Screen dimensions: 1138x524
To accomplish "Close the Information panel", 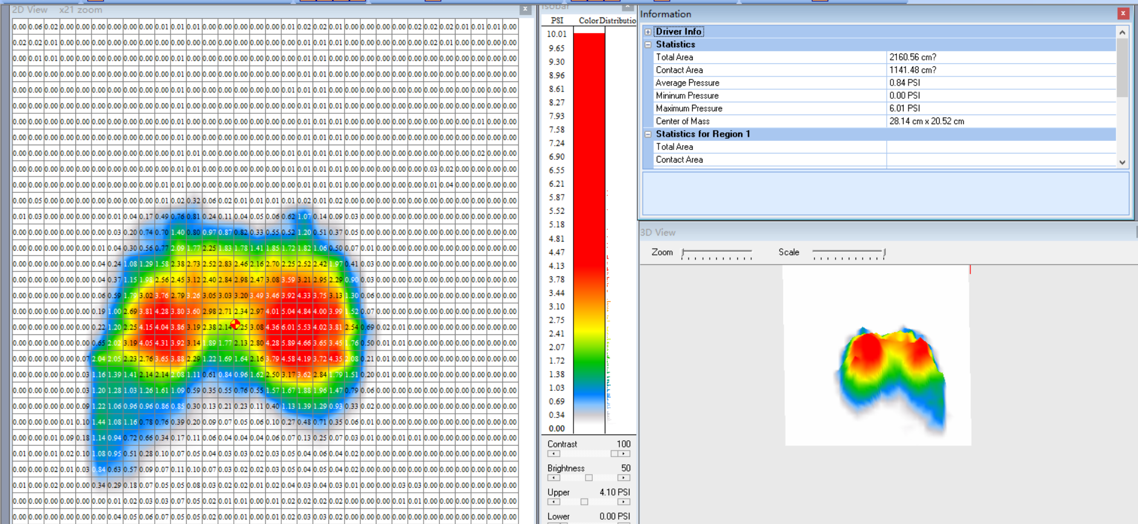I will (x=1123, y=13).
